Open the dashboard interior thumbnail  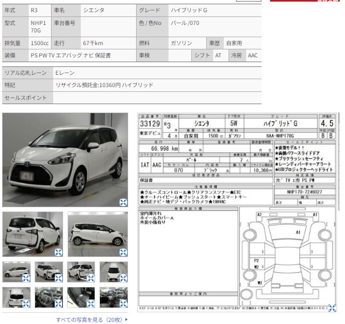[x=114, y=297]
